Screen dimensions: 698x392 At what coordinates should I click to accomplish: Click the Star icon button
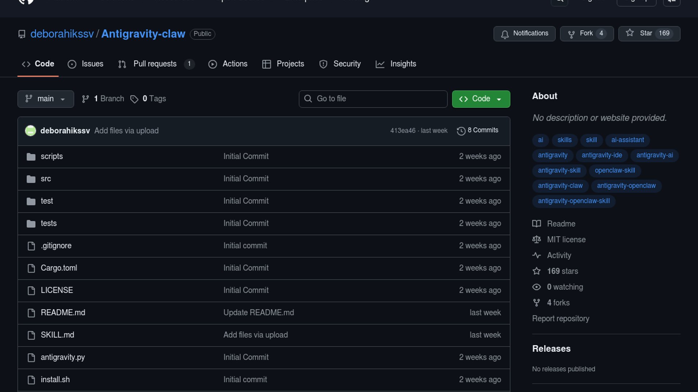(x=630, y=33)
